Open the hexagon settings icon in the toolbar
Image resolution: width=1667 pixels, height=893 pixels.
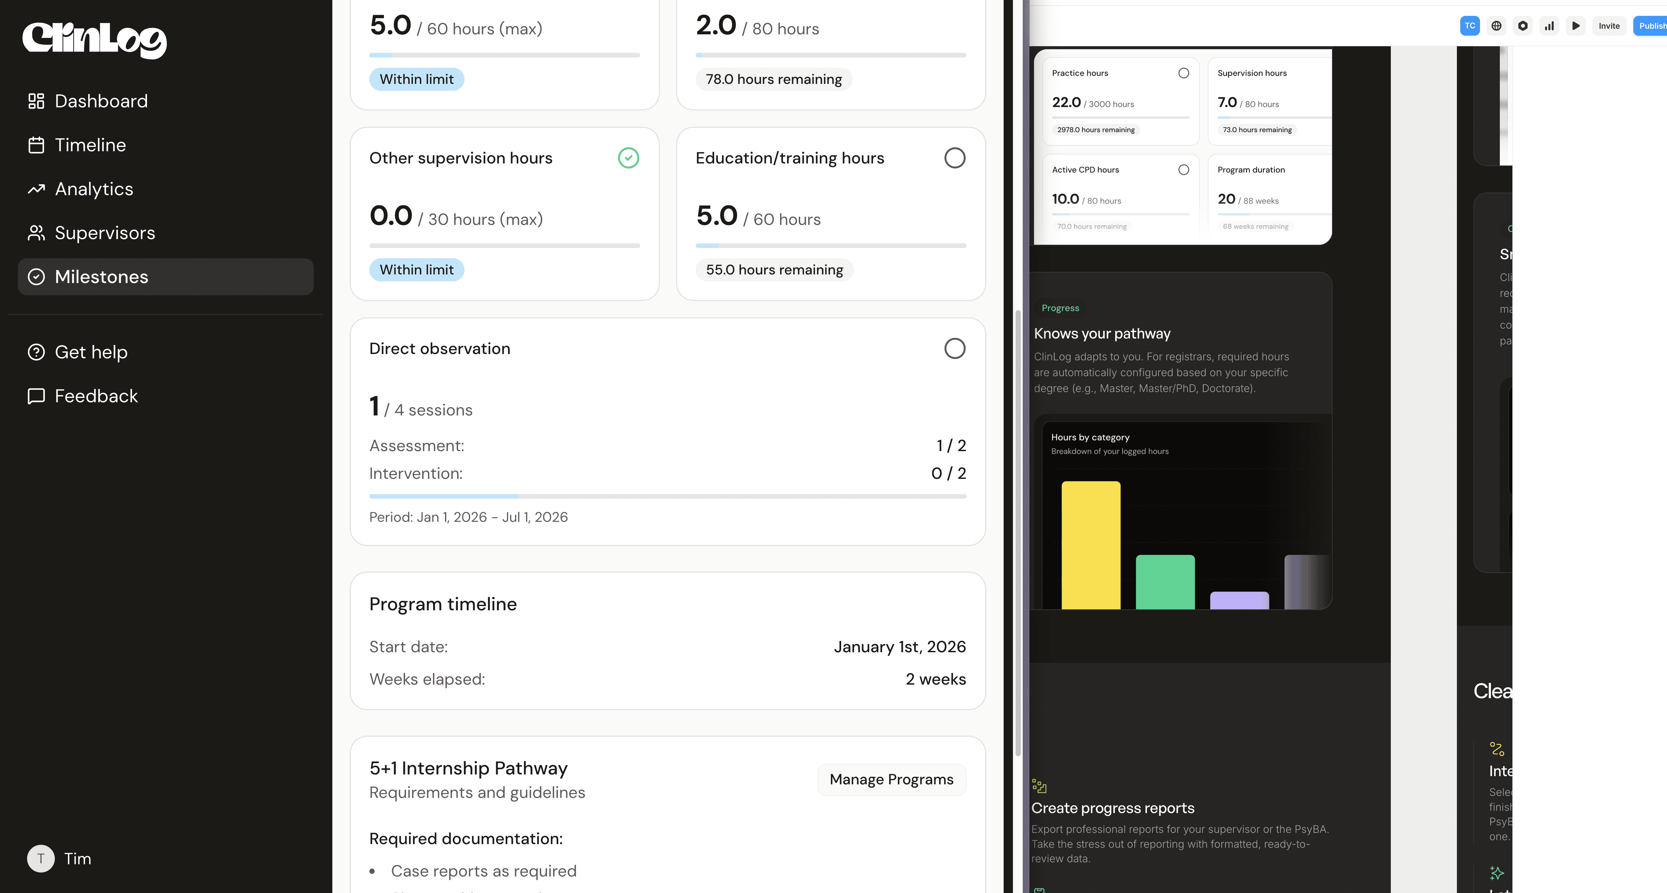click(1523, 26)
